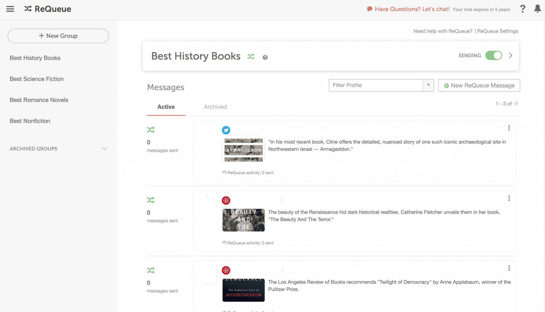Click the small help icon next to group title
This screenshot has height=312, width=545.
265,57
